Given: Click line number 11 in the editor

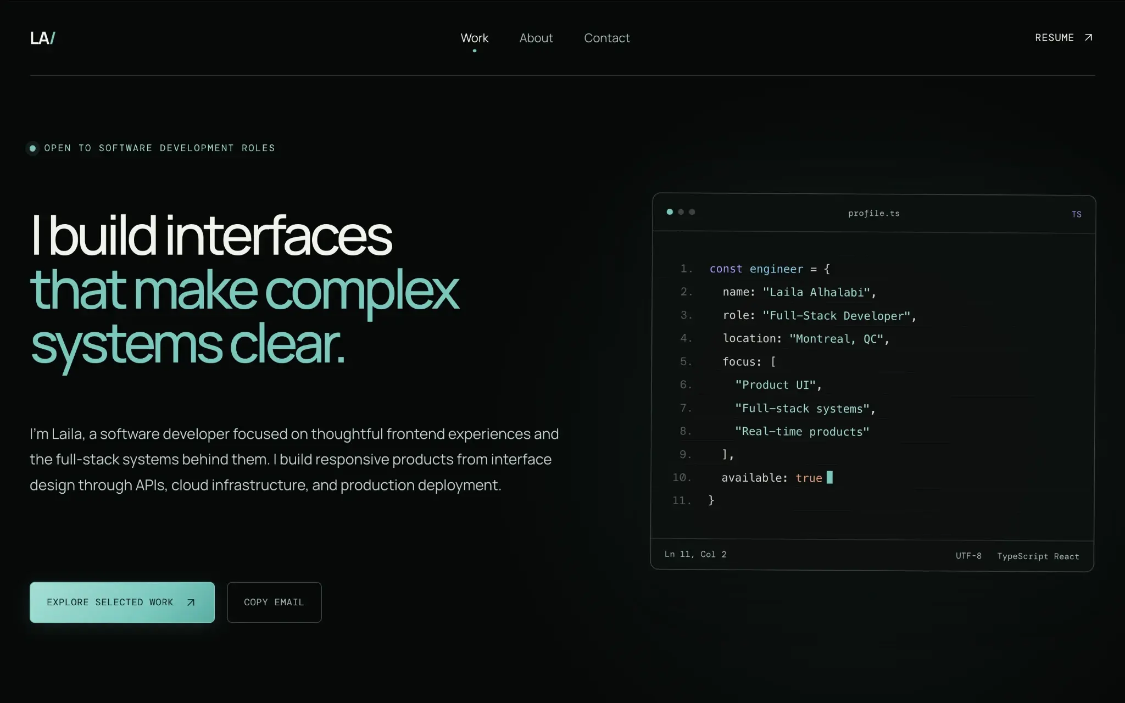Looking at the screenshot, I should (x=681, y=500).
